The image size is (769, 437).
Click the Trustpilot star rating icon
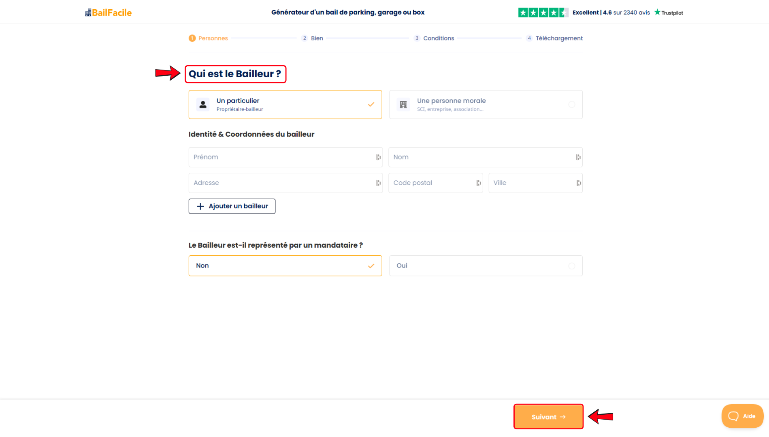pyautogui.click(x=543, y=13)
